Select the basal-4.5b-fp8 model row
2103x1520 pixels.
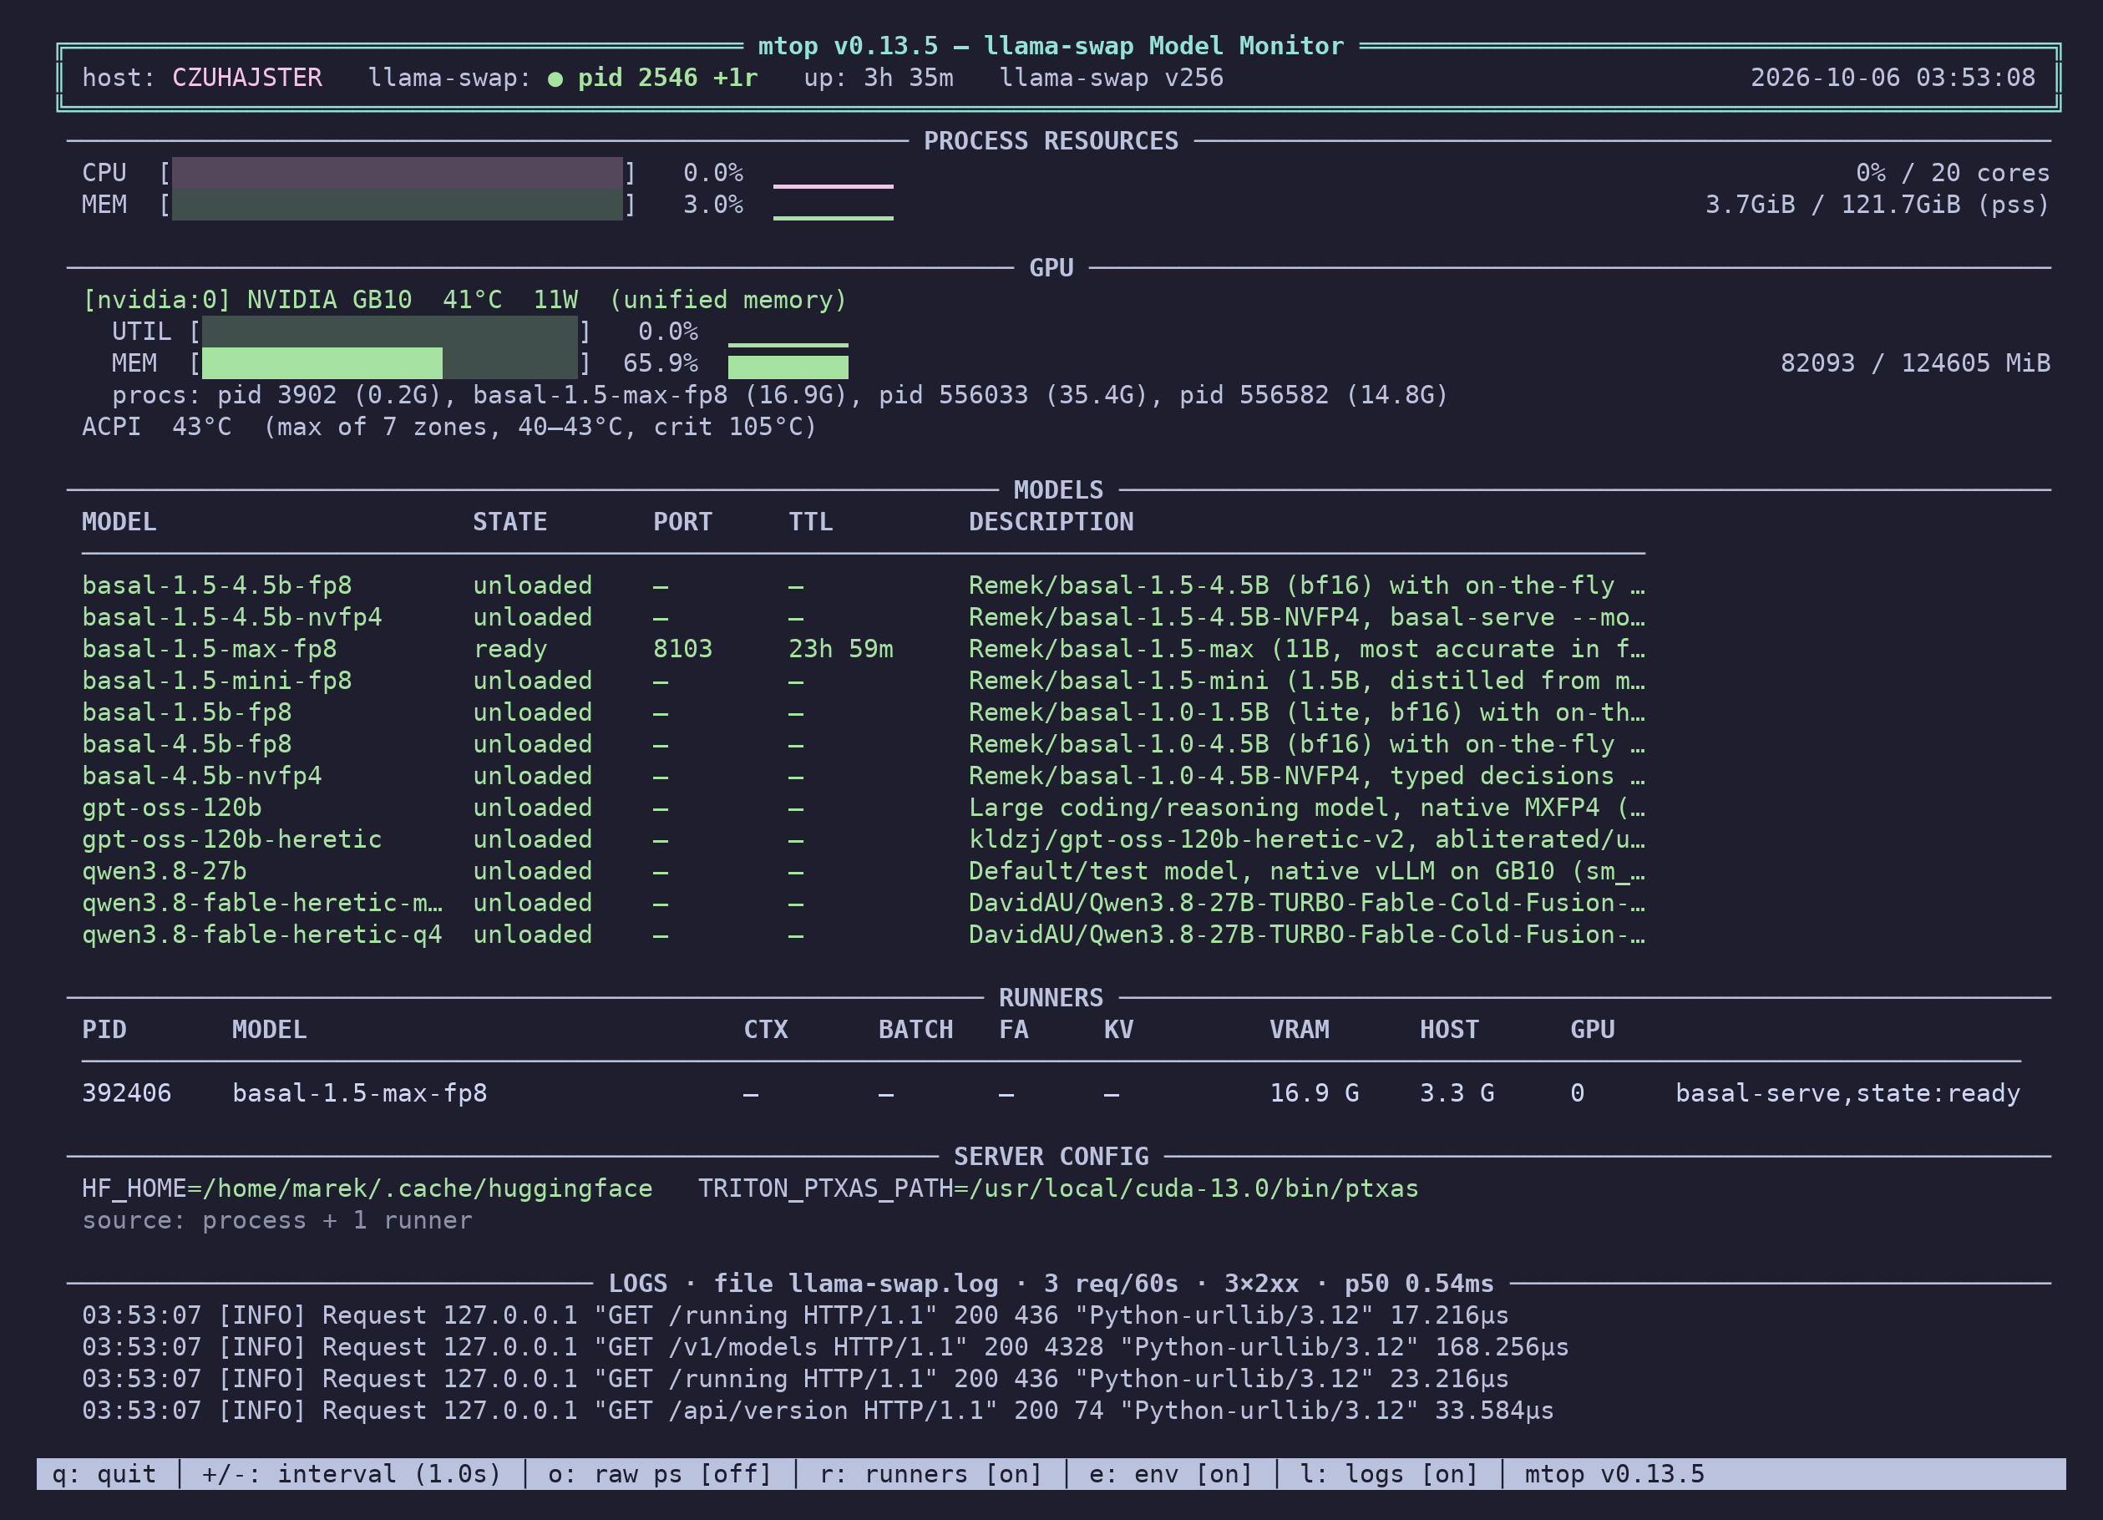pyautogui.click(x=864, y=745)
